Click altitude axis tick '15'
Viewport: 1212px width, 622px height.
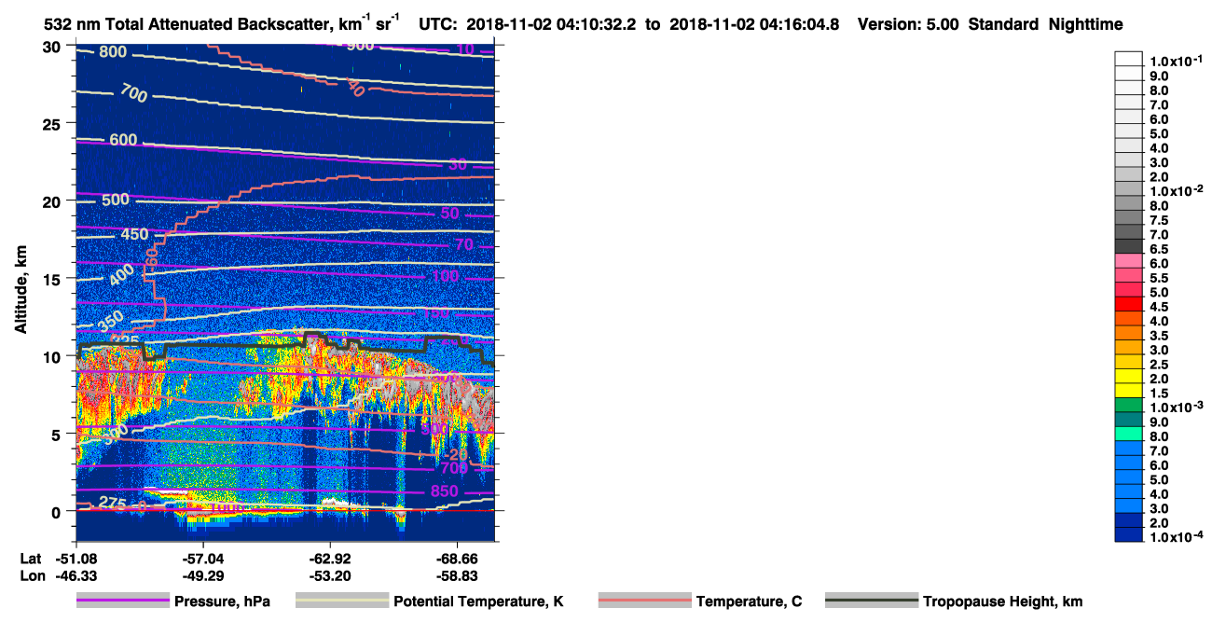[x=51, y=279]
